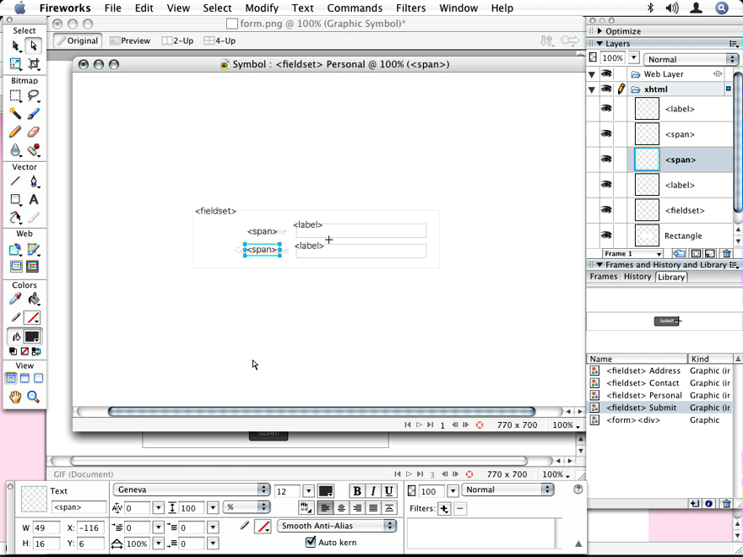Switch to the Frames tab
The width and height of the screenshot is (743, 557).
pyautogui.click(x=603, y=277)
